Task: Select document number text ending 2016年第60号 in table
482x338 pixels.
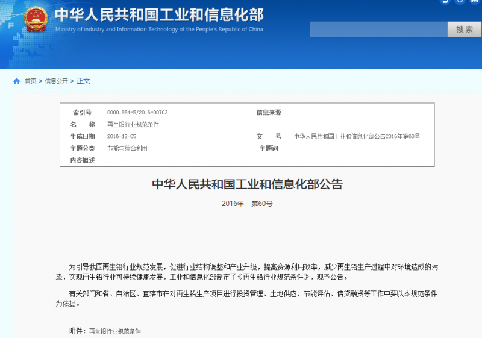Action: click(357, 136)
